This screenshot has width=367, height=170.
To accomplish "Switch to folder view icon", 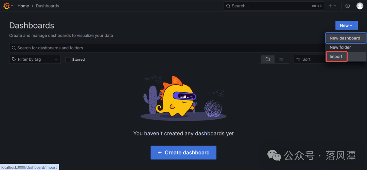I will click(267, 59).
